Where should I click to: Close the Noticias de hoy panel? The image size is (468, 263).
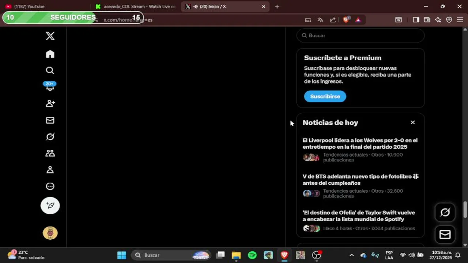pyautogui.click(x=413, y=122)
